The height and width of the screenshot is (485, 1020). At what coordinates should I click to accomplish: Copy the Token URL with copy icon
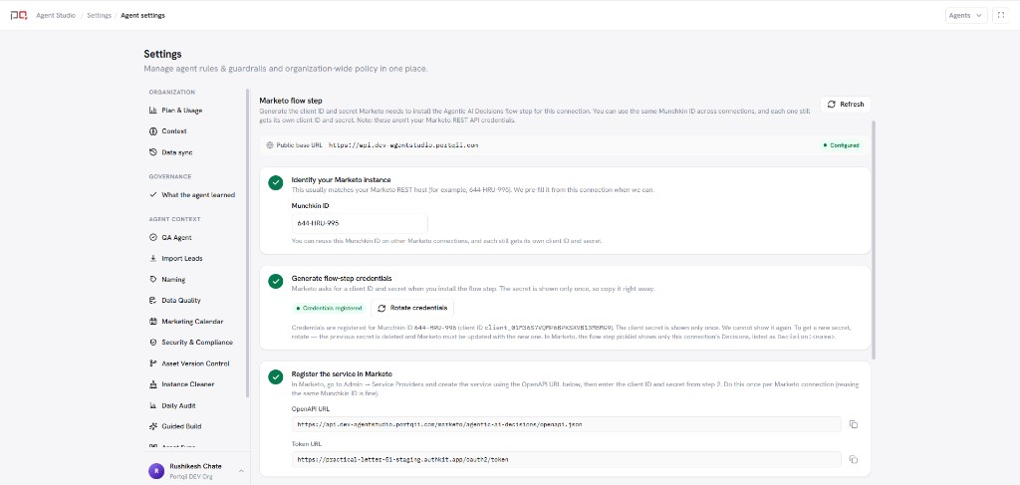click(854, 459)
